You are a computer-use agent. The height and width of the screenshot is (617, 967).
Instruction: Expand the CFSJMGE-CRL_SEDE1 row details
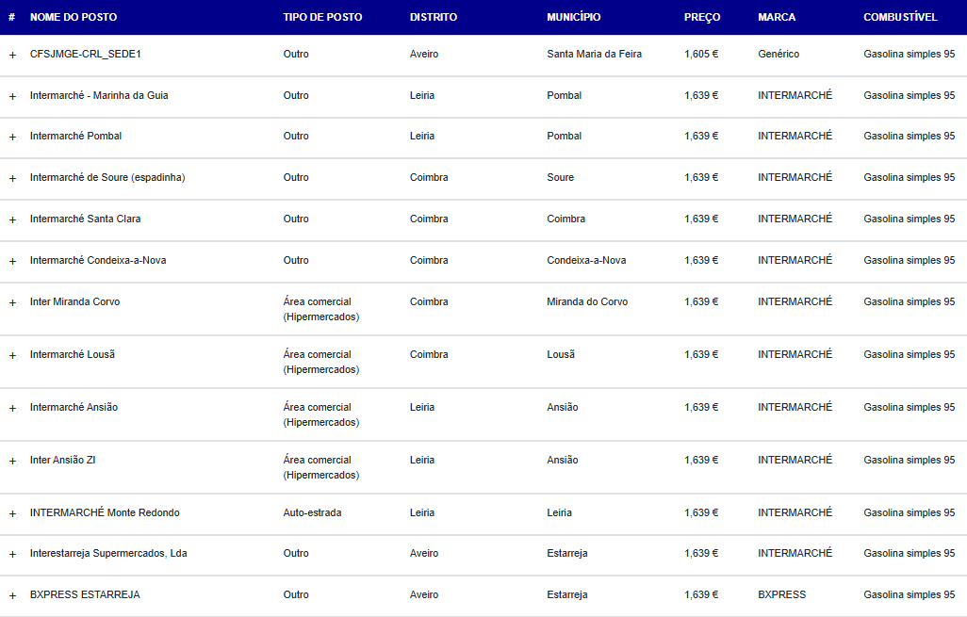pyautogui.click(x=12, y=55)
